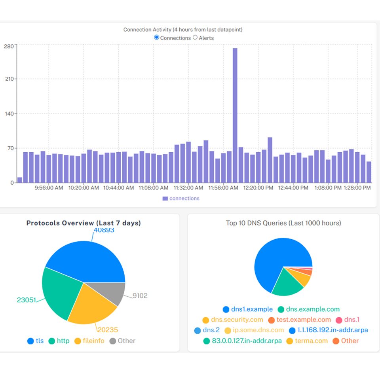Toggle the http legend entry
The height and width of the screenshot is (373, 380).
click(x=59, y=341)
